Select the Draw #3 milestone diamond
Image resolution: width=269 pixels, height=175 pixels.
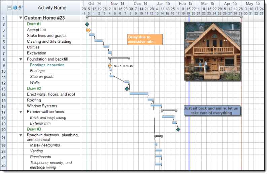[178, 130]
